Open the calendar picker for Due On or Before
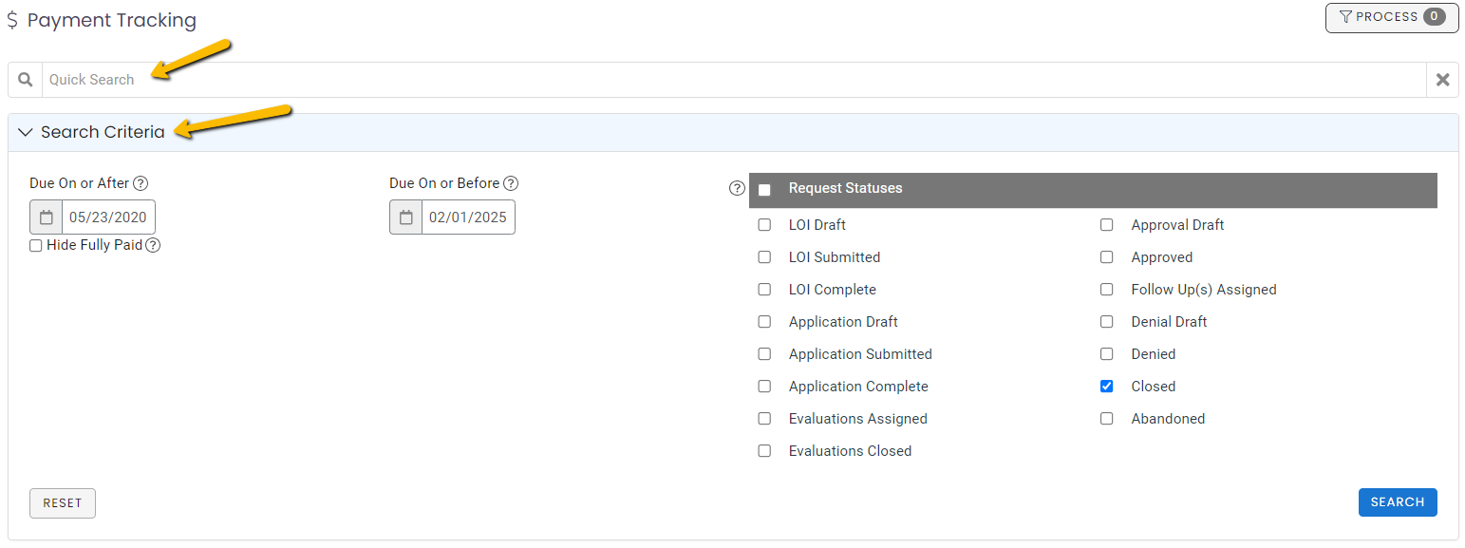Image resolution: width=1465 pixels, height=548 pixels. click(x=406, y=217)
